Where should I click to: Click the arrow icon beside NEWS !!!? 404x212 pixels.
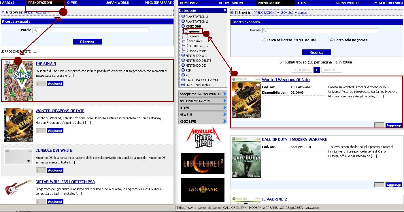tap(225, 114)
